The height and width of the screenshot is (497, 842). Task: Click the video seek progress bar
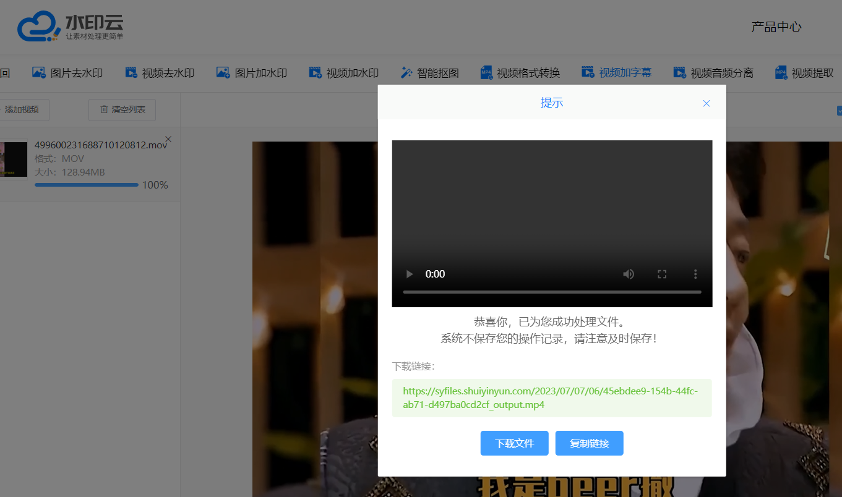point(552,292)
